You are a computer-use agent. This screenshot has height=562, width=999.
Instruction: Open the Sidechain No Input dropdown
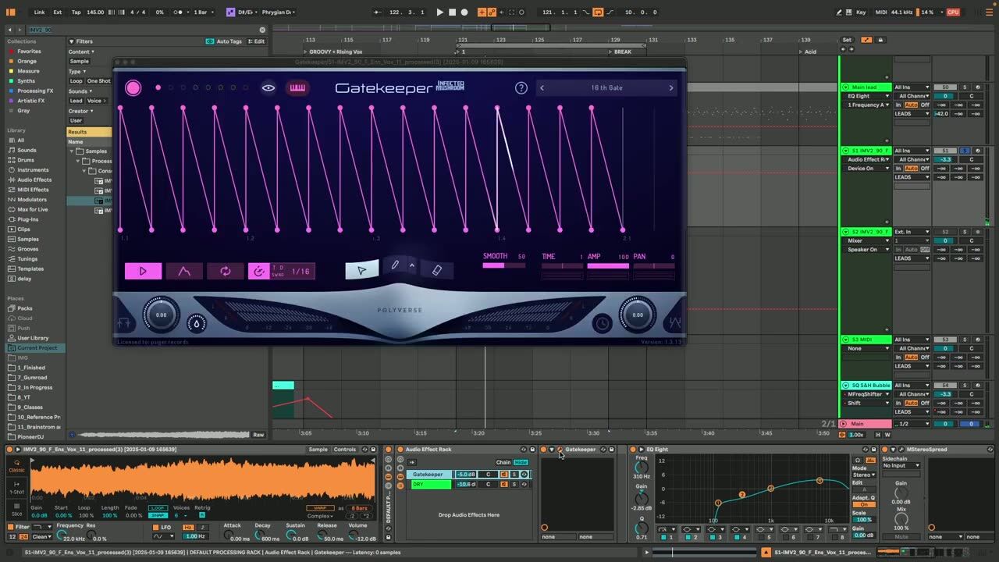click(x=901, y=465)
